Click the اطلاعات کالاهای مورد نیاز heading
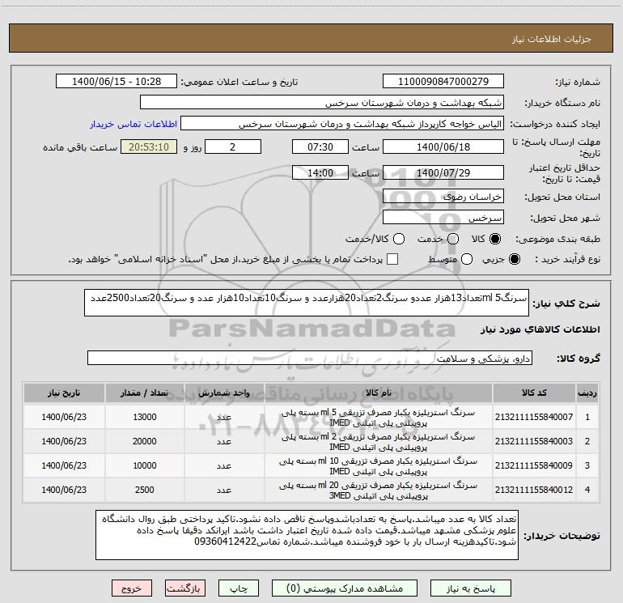 coord(540,329)
